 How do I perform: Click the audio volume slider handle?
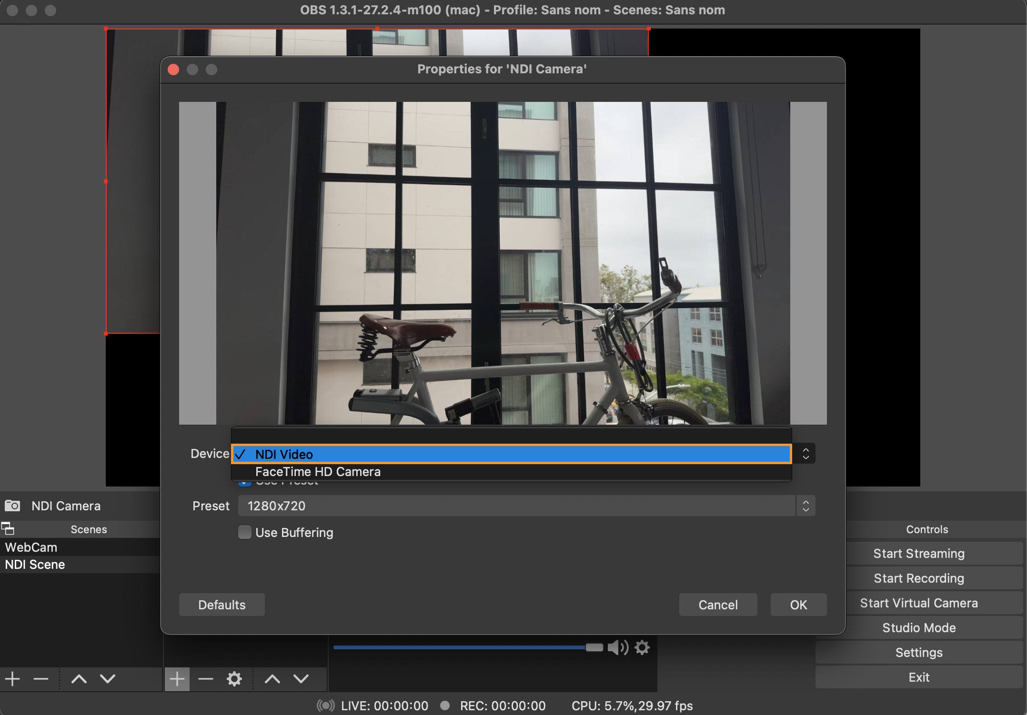point(594,647)
